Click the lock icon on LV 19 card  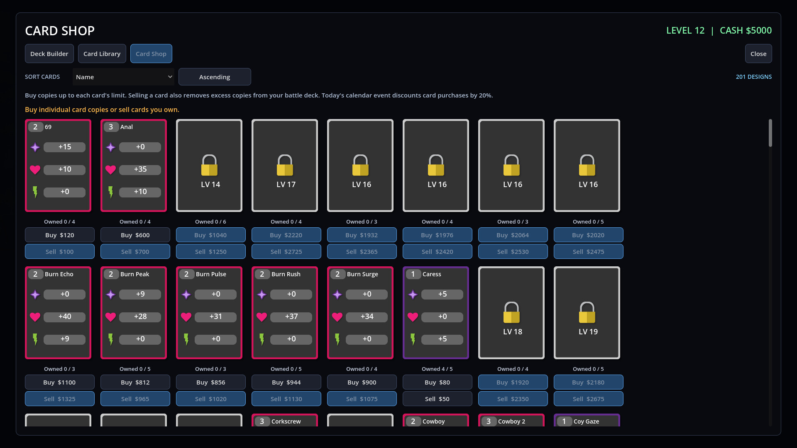point(587,312)
